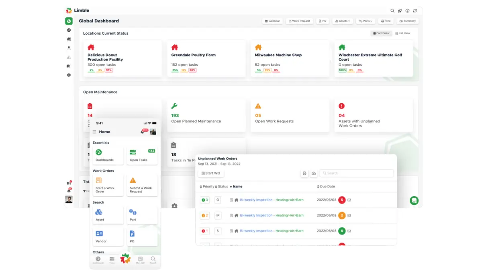This screenshot has width=482, height=271.
Task: Open the Asset search tile
Action: point(108,215)
